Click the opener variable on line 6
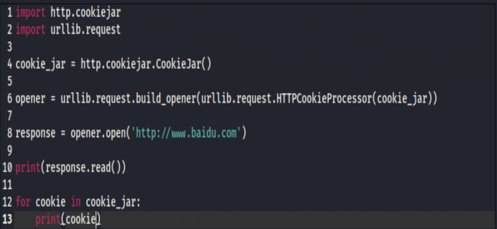The height and width of the screenshot is (229, 497). tap(31, 99)
